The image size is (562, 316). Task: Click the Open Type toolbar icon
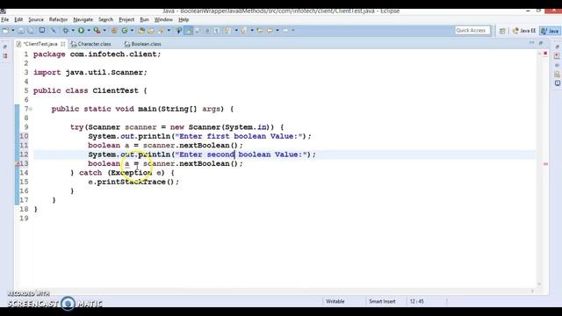(x=141, y=31)
